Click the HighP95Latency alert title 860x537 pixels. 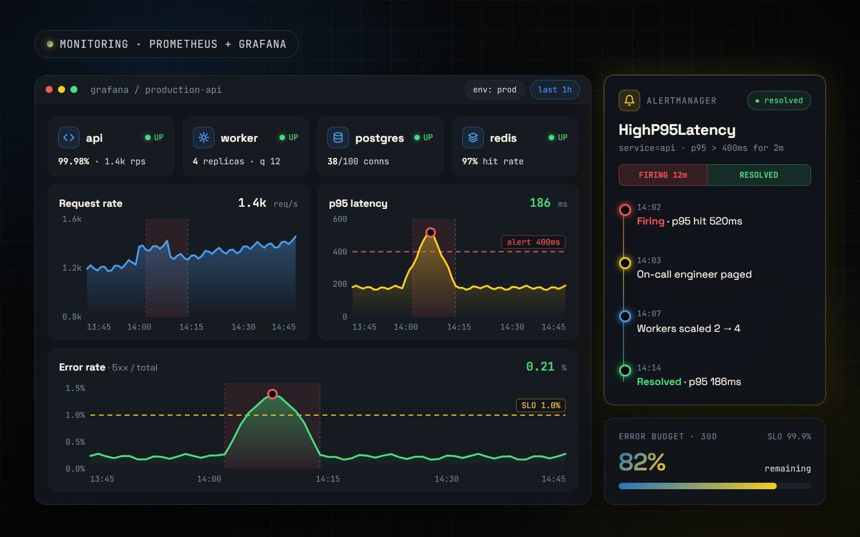click(677, 130)
